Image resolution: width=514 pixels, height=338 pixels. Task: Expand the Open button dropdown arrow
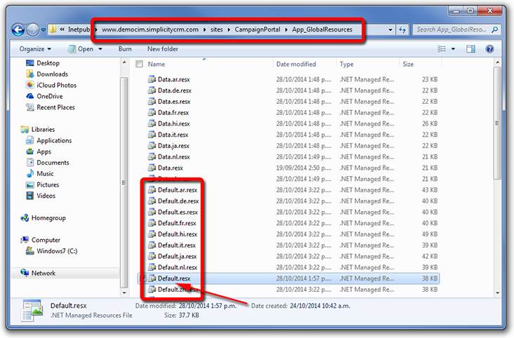[100, 49]
